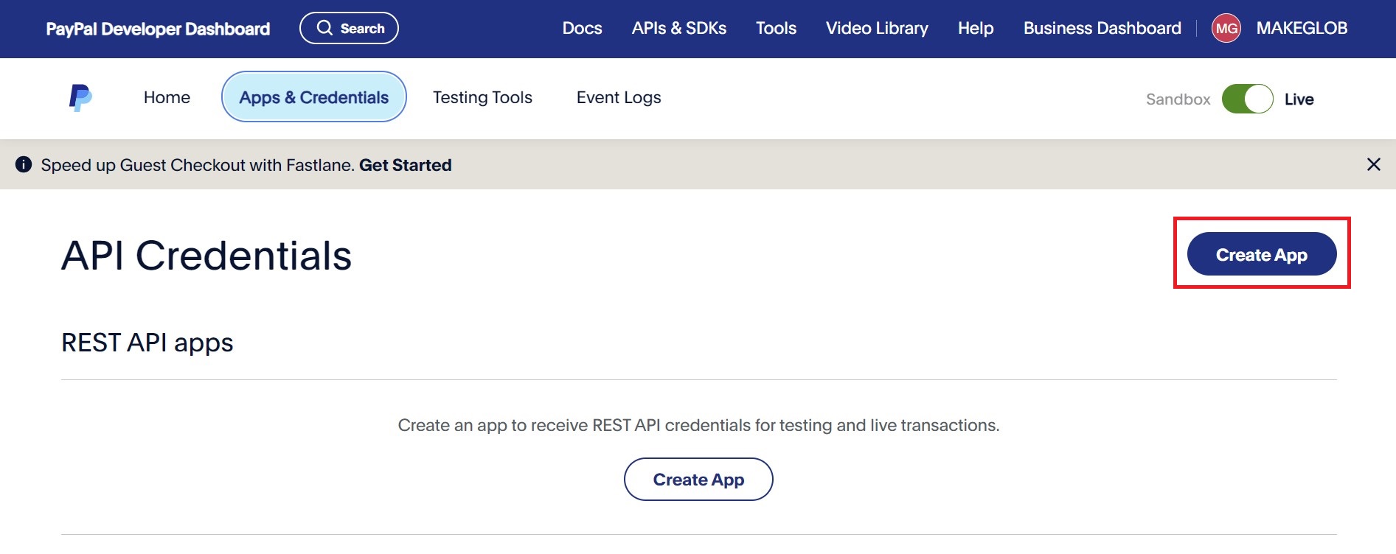This screenshot has height=554, width=1396.
Task: Select Apps & Credentials tab
Action: point(313,97)
